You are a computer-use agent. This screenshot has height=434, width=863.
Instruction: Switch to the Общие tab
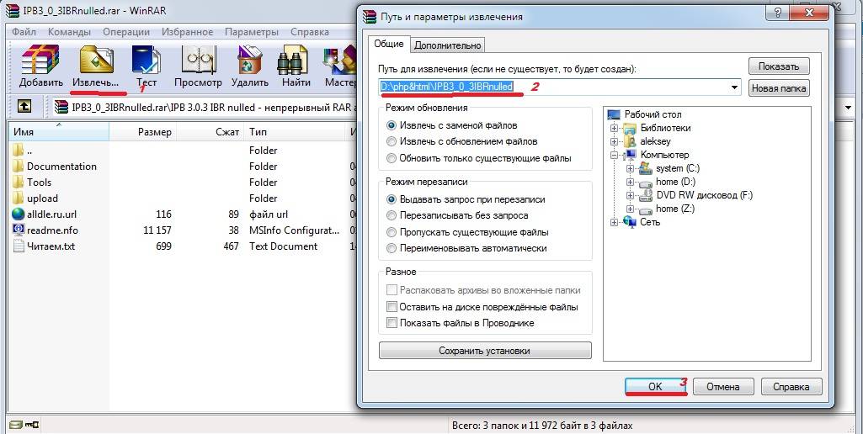(389, 44)
